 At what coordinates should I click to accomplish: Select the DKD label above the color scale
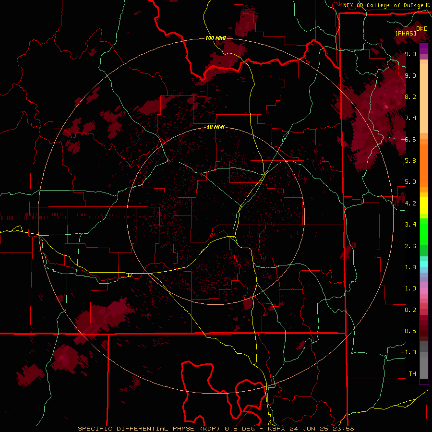click(422, 28)
